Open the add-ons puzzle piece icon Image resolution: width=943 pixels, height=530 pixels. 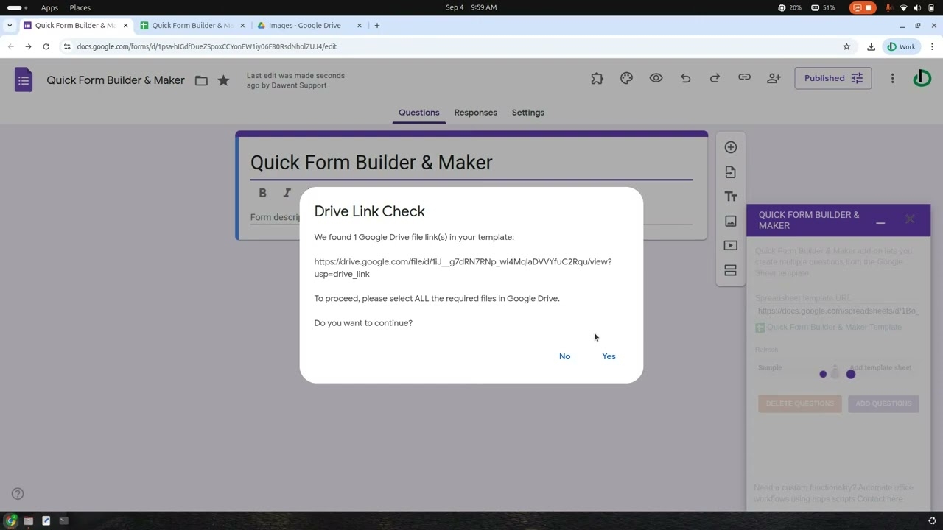click(x=597, y=78)
